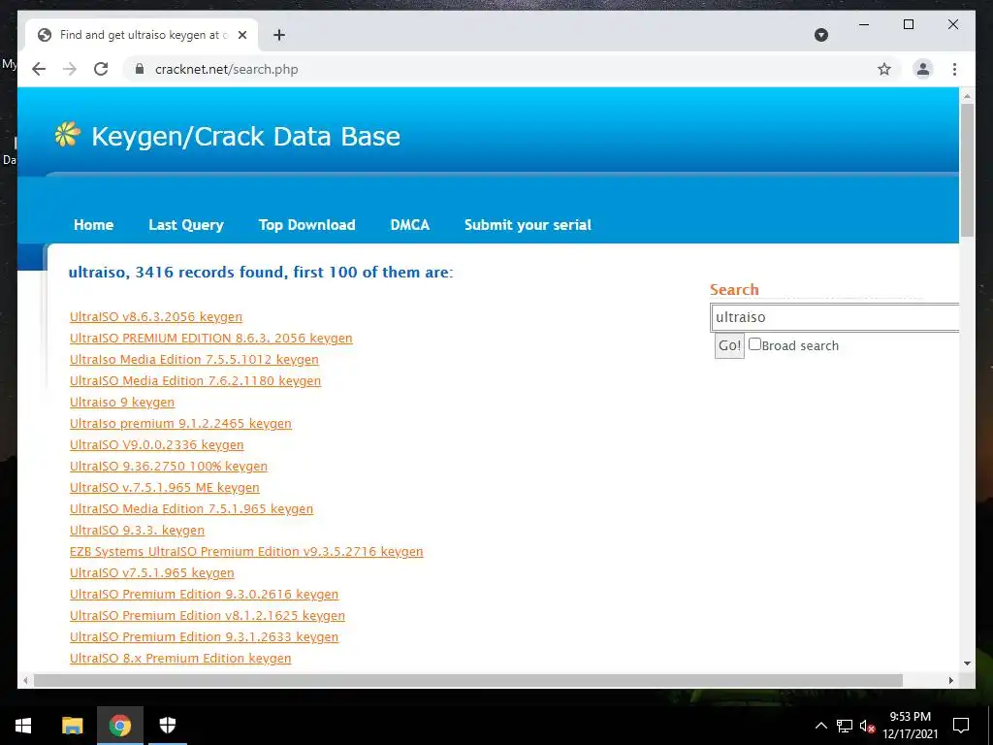The image size is (993, 745).
Task: Open UltraISO 8.x Premium Edition keygen link
Action: click(x=180, y=659)
